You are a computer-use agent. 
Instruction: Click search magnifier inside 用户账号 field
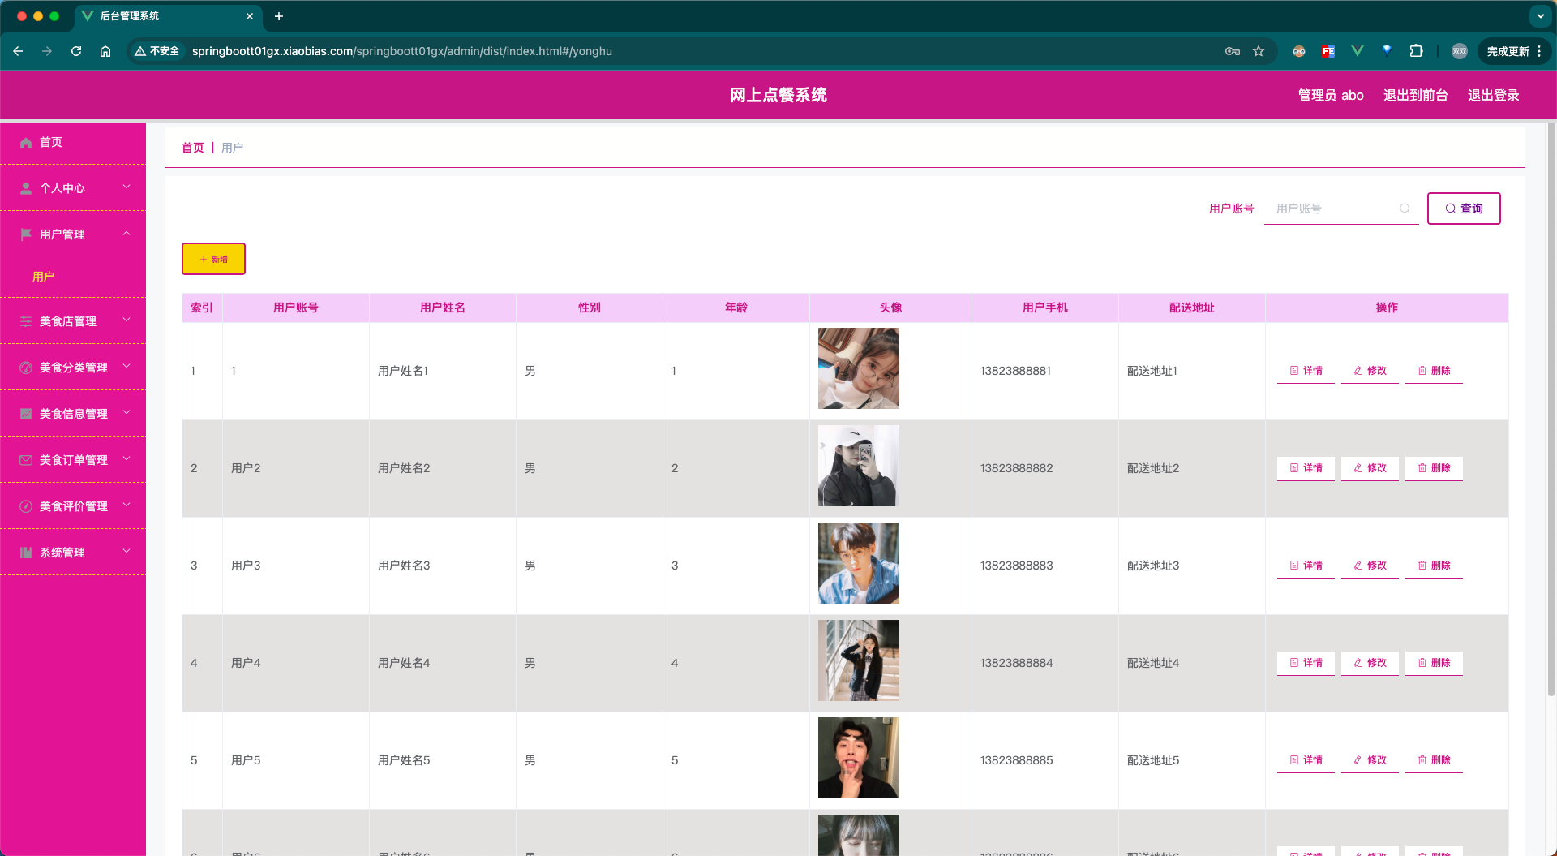tap(1405, 209)
